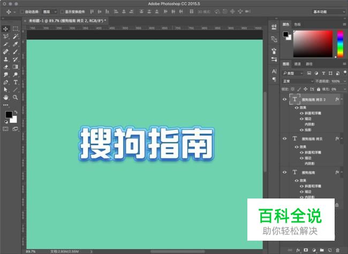Select the Rectangular Marquee tool
This screenshot has height=254, width=348.
[16, 29]
